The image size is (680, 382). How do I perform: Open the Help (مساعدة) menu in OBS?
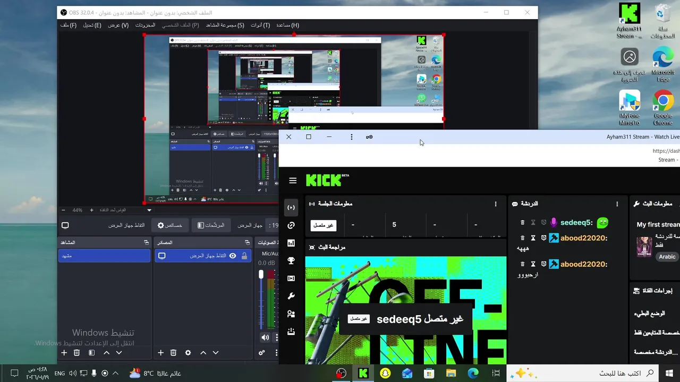(x=287, y=25)
